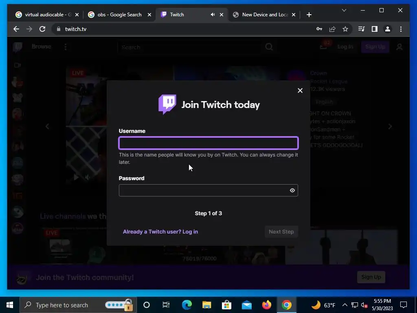Screen dimensions: 417x313
Task: Toggle password visibility eye icon
Action: (x=292, y=190)
